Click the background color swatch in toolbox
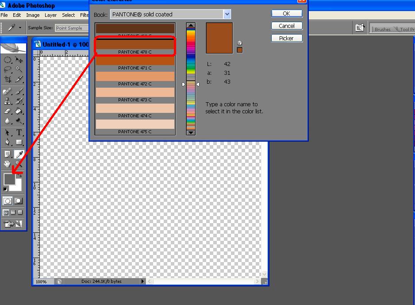This screenshot has width=415, height=305. coord(17,186)
